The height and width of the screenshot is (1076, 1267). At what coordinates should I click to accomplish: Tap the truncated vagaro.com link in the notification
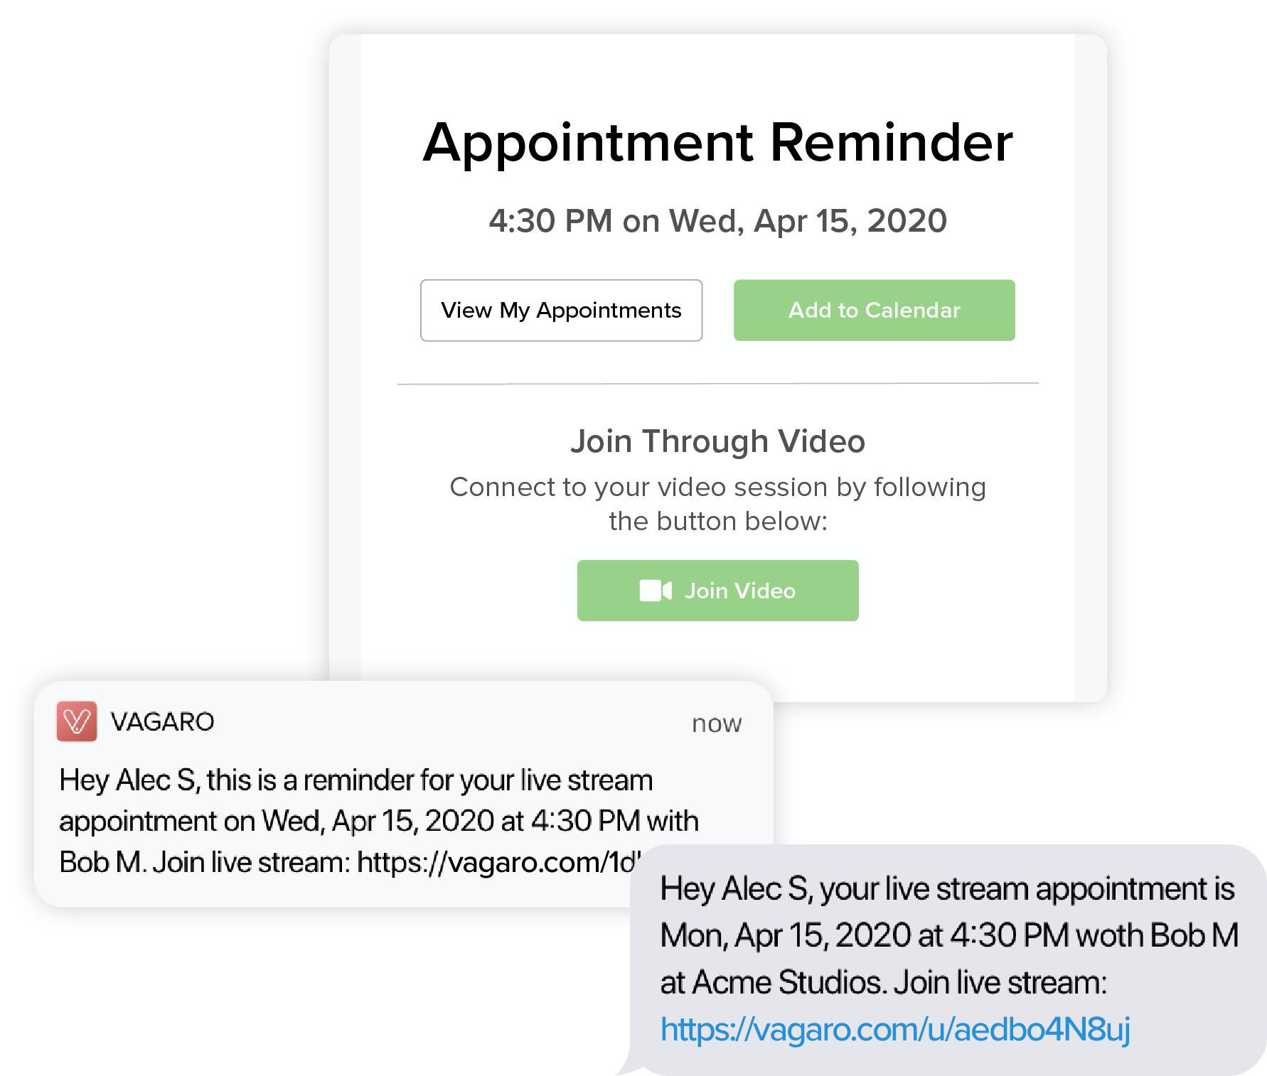[498, 862]
